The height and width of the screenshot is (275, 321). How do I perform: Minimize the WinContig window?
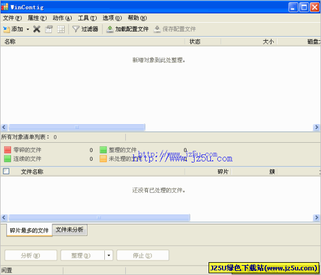point(293,8)
